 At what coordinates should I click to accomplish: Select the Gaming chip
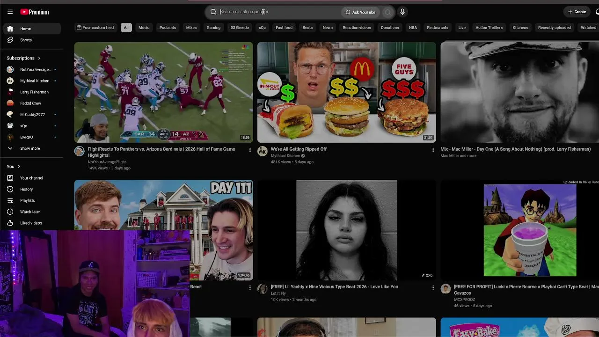point(213,28)
